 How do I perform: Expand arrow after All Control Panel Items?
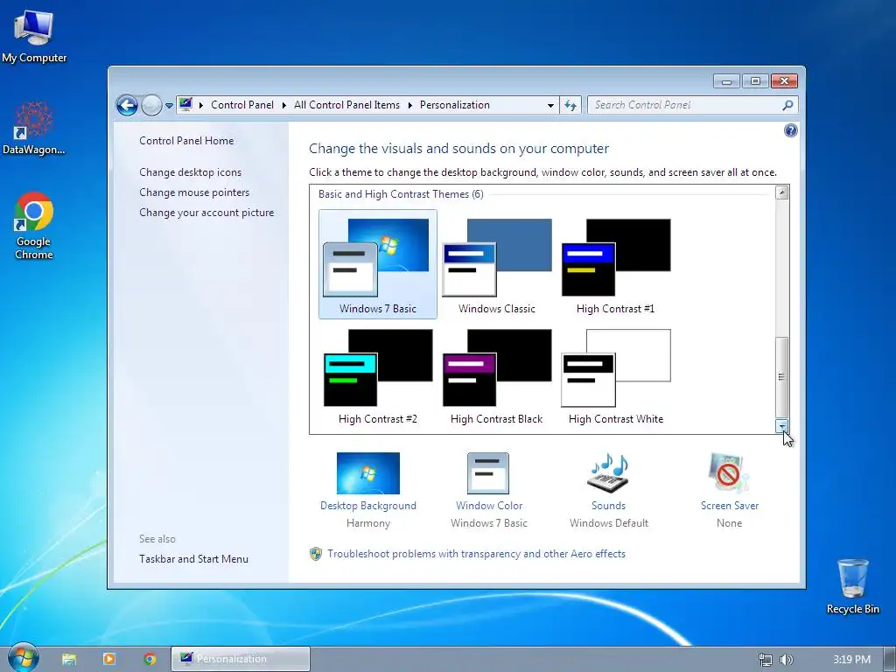click(410, 105)
